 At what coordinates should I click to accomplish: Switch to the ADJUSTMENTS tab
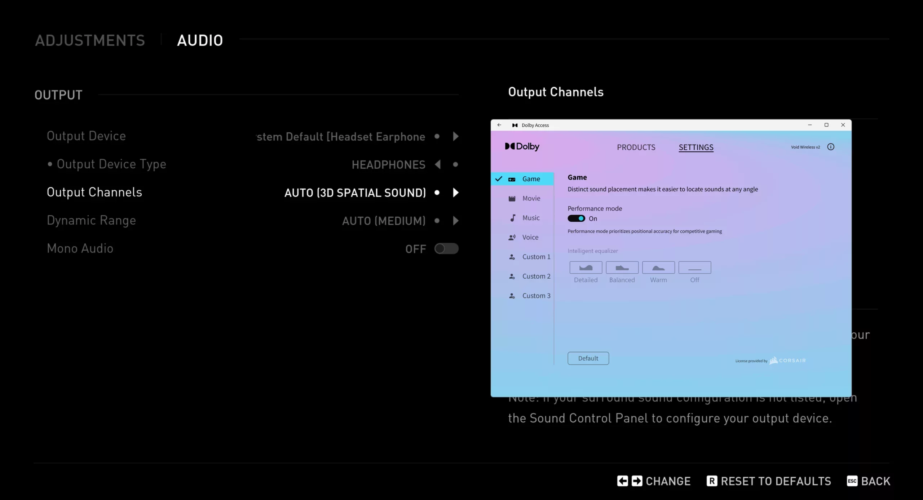point(90,40)
